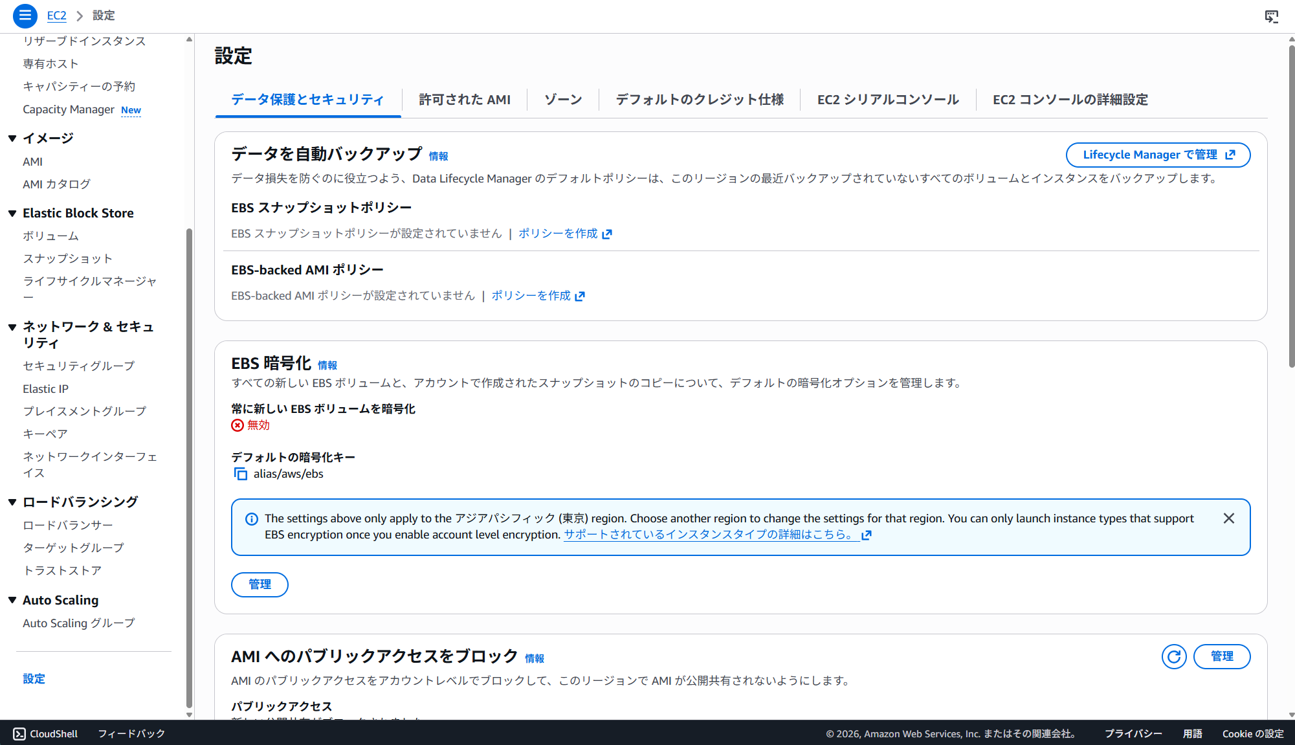
Task: Dismiss the region settings info banner
Action: [1228, 518]
